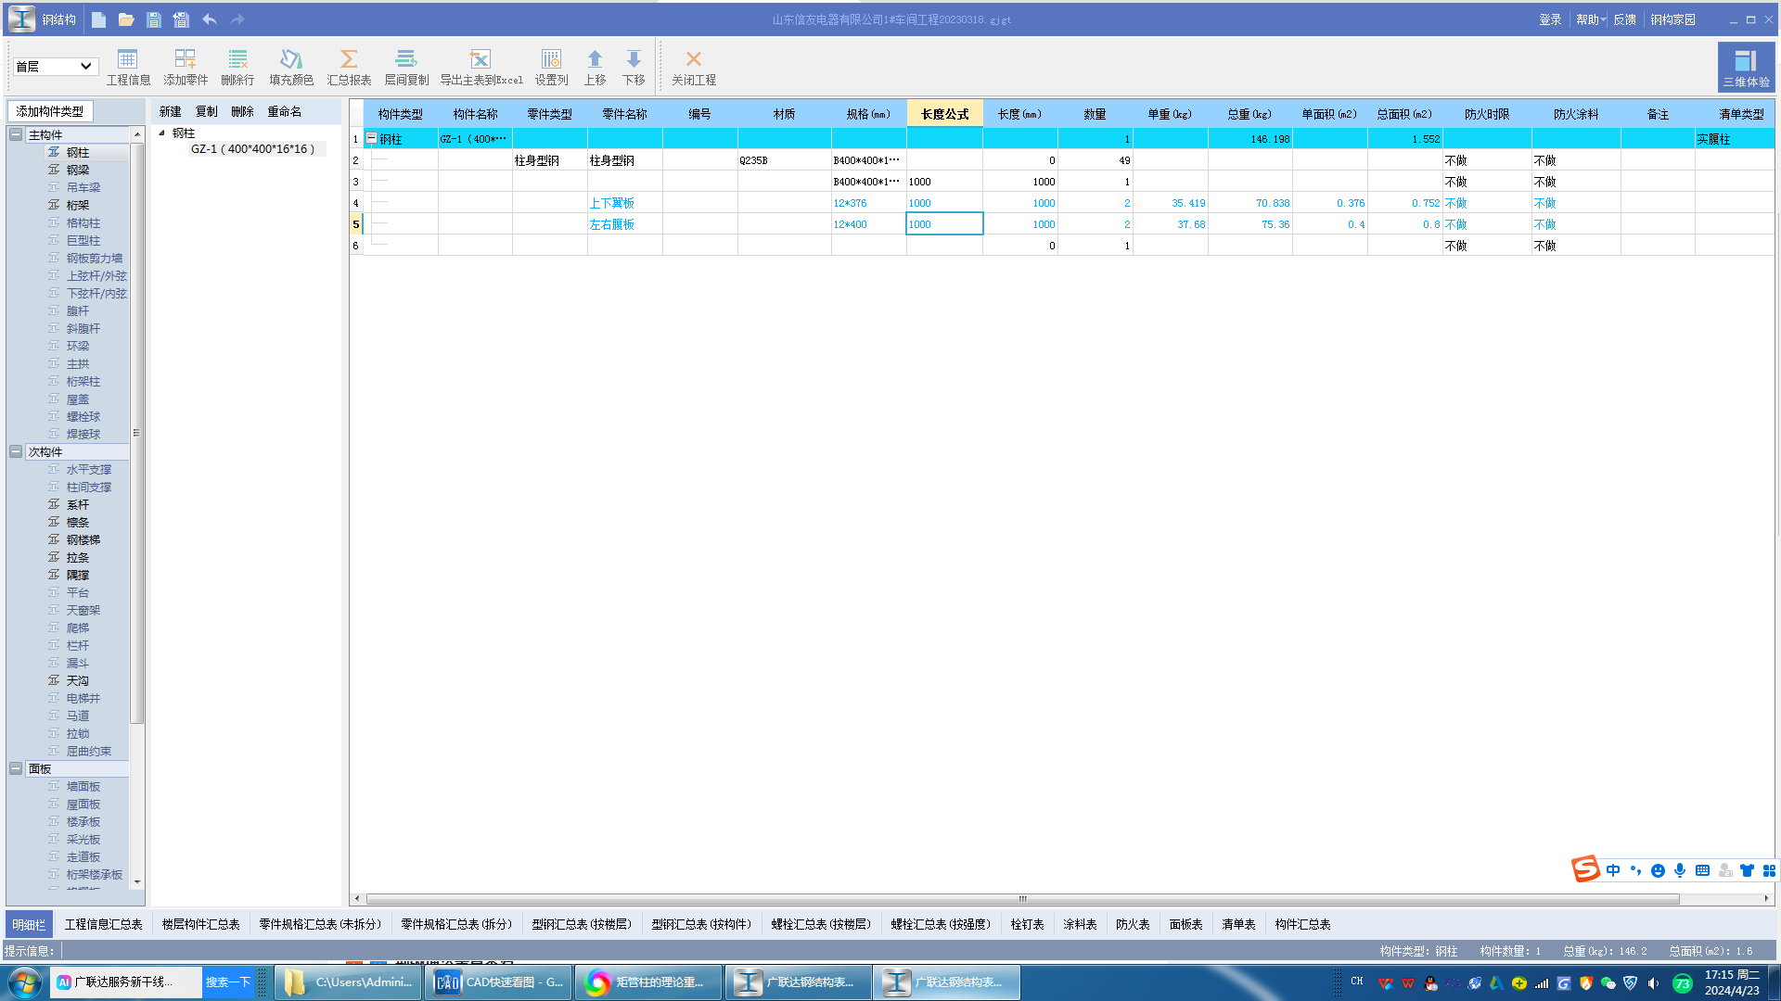Click the 复制 button

tap(206, 112)
